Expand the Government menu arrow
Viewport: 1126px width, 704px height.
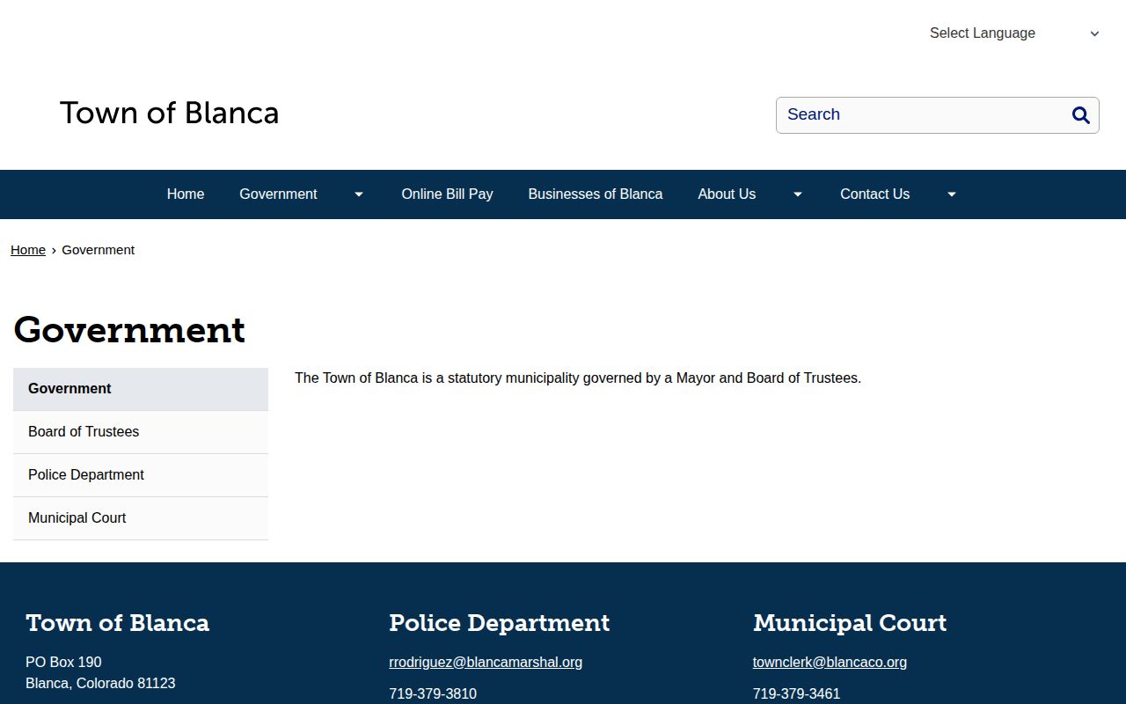click(358, 194)
